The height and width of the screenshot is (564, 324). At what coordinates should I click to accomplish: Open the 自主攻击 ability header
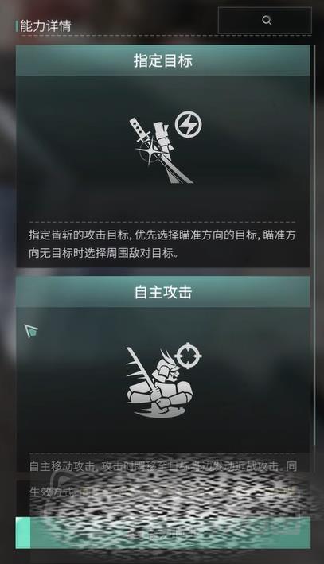tap(162, 292)
